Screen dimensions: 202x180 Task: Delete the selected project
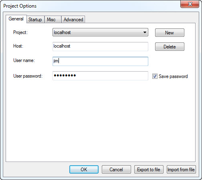(x=170, y=47)
